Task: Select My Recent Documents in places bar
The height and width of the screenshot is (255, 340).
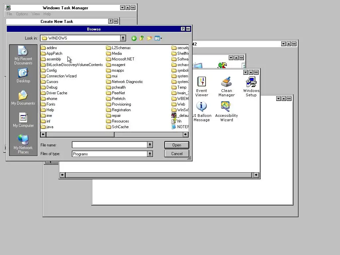Action: (x=23, y=55)
